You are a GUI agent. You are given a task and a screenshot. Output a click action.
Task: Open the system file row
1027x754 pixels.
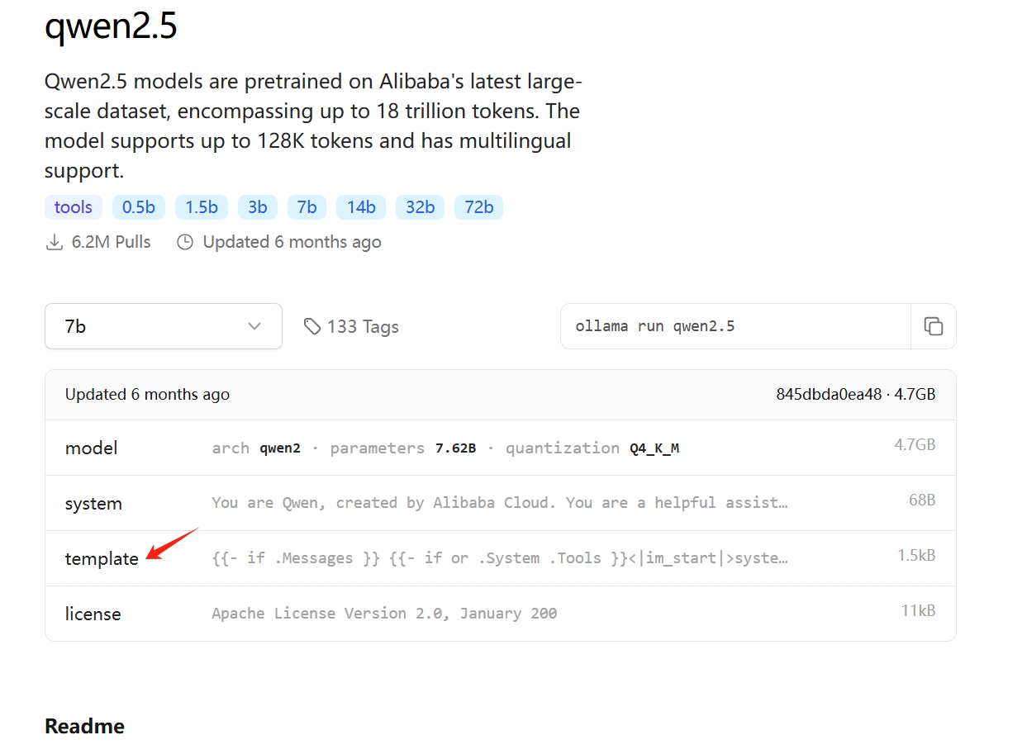500,503
